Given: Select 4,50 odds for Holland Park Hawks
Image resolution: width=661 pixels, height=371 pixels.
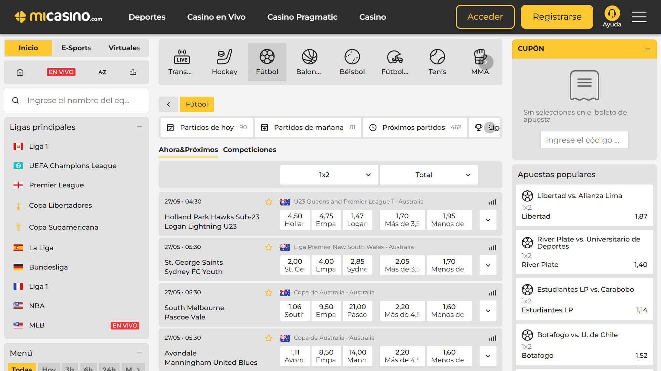Looking at the screenshot, I should tap(295, 220).
